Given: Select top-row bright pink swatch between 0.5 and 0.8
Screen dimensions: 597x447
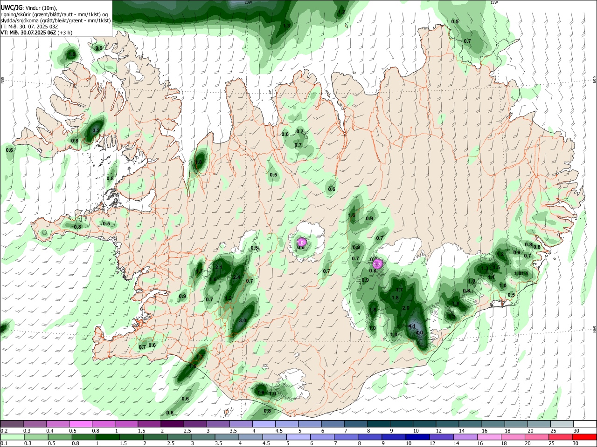Looking at the screenshot, I should pyautogui.click(x=80, y=424).
